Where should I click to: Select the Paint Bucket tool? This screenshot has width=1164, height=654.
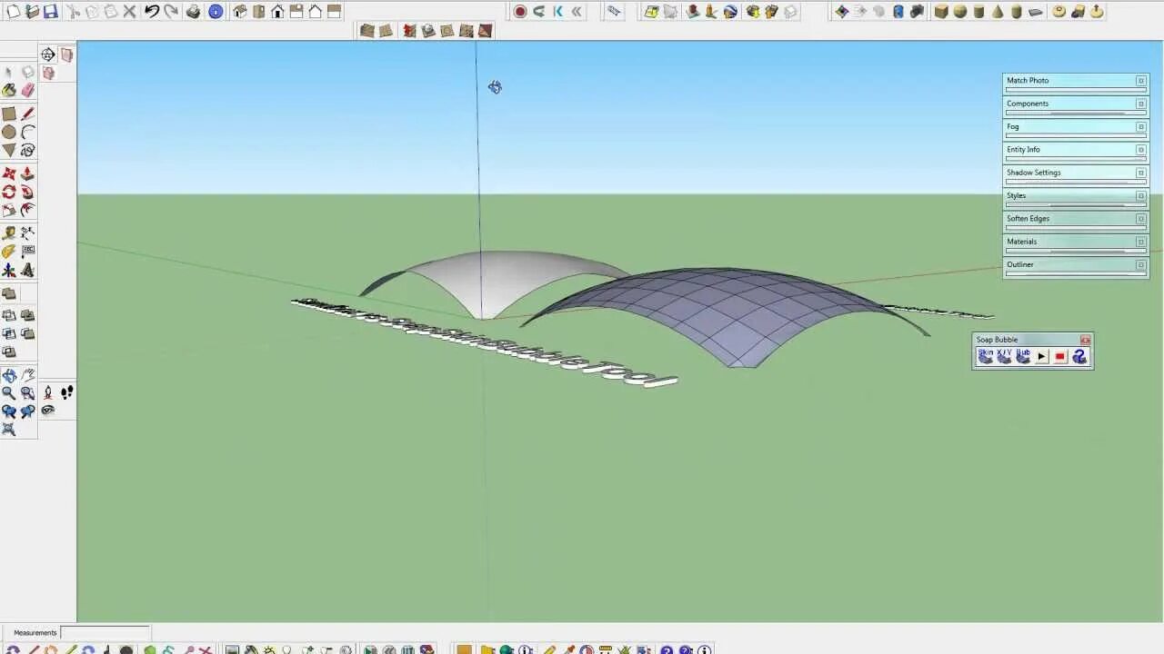(9, 88)
